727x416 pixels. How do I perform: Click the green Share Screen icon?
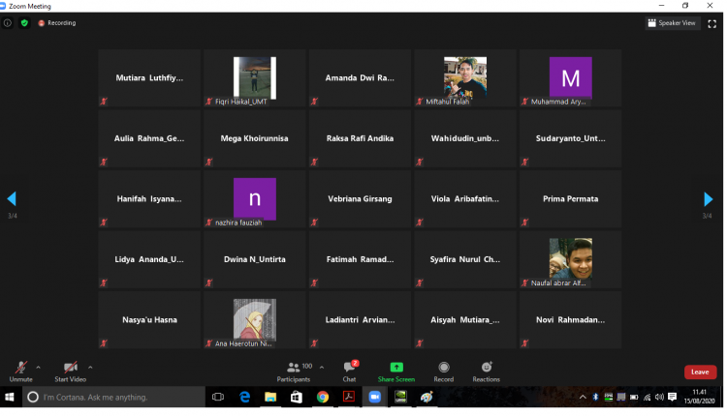pyautogui.click(x=395, y=369)
